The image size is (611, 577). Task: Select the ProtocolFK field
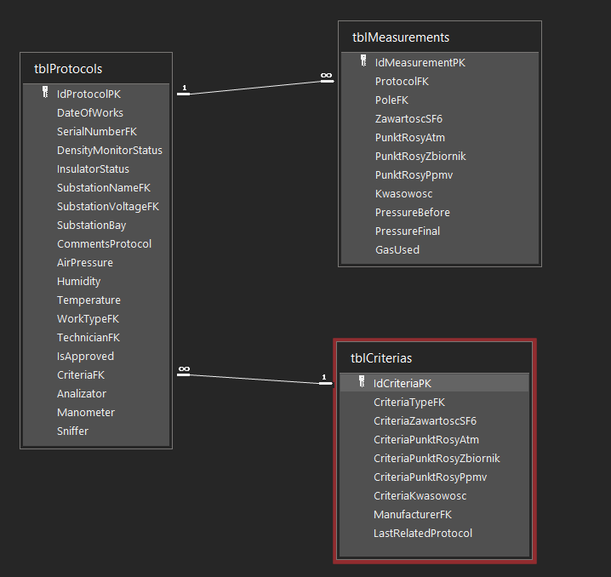pos(402,81)
